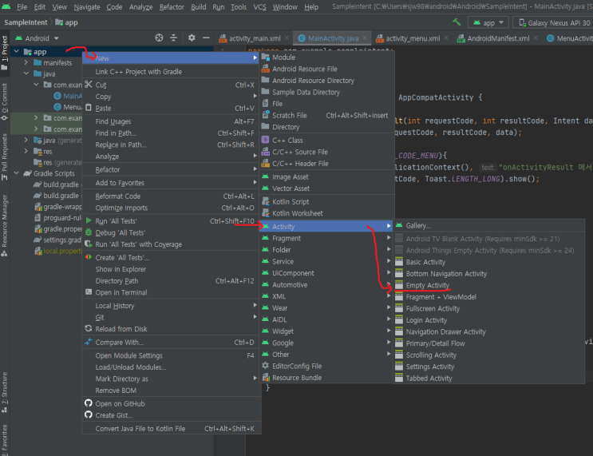This screenshot has height=456, width=593.
Task: Click the locate target crosshair icon in Project panel
Action: pos(159,38)
